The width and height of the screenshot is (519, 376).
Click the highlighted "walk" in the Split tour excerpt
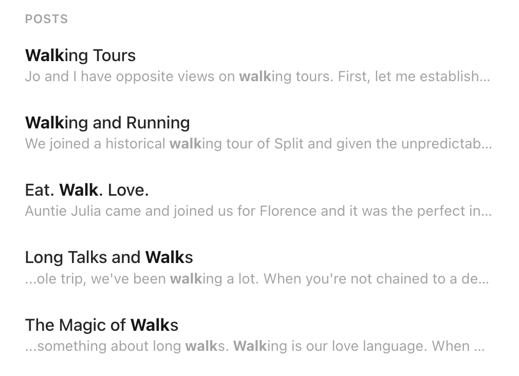[186, 144]
